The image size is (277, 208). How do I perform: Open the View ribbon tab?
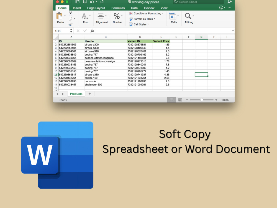pos(164,8)
